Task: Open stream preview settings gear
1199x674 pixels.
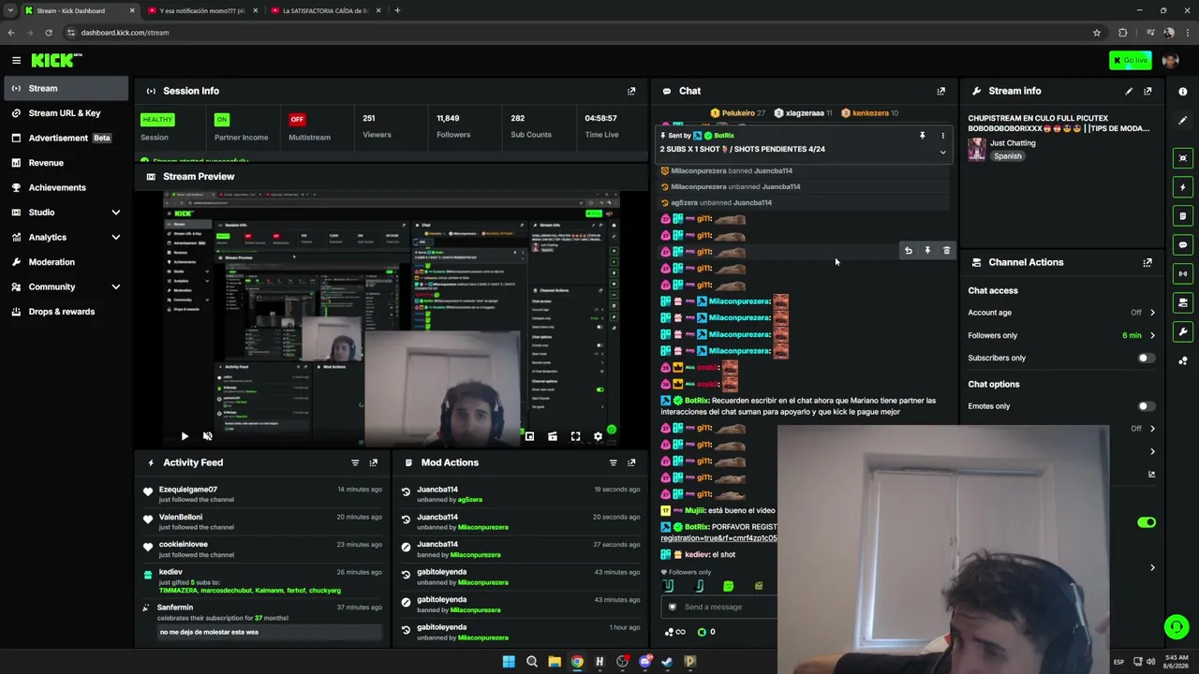Action: click(598, 436)
